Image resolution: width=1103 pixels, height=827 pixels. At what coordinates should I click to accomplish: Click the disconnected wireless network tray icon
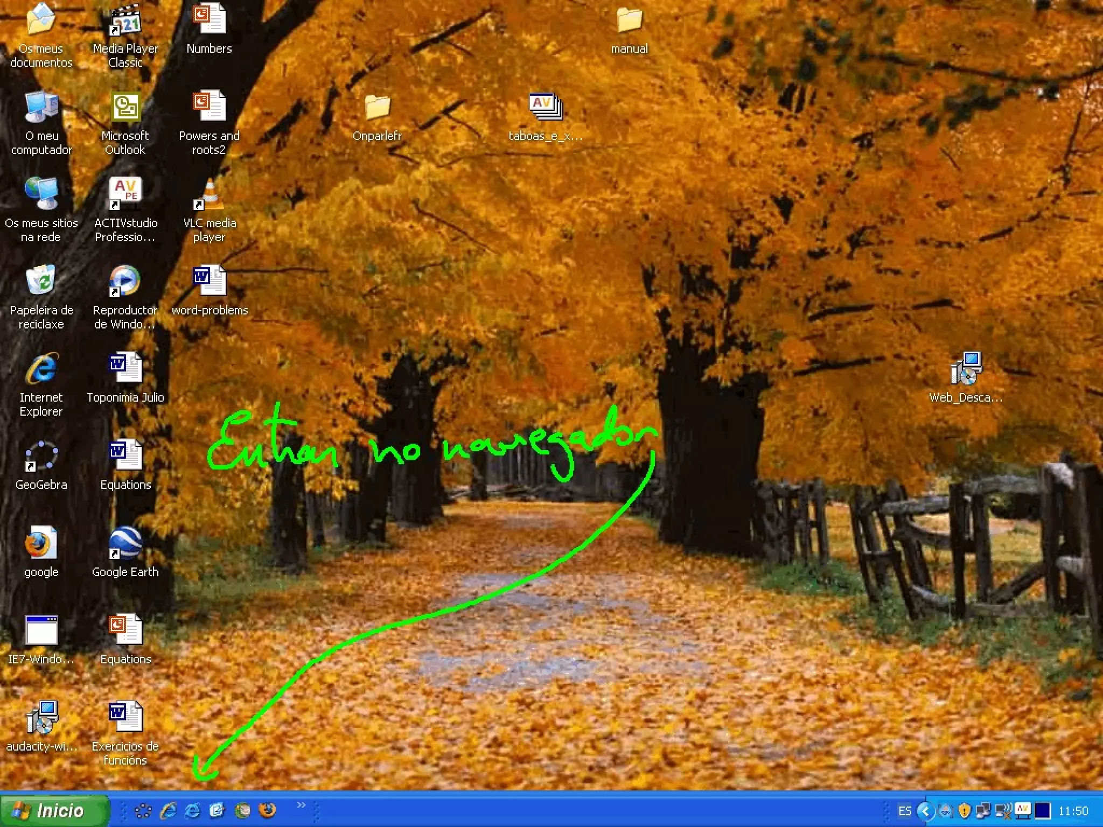point(1003,810)
